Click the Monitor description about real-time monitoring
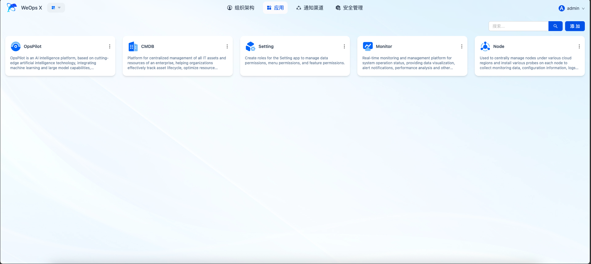Screen dimensions: 591x264 (x=409, y=63)
